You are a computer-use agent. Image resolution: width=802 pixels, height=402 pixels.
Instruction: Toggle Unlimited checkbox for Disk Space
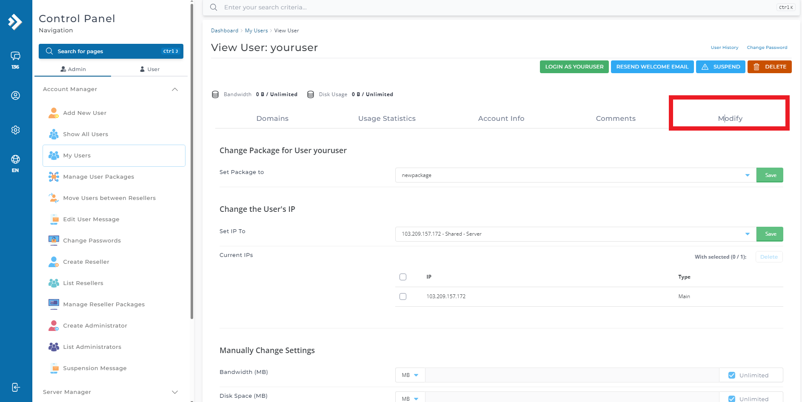point(732,399)
